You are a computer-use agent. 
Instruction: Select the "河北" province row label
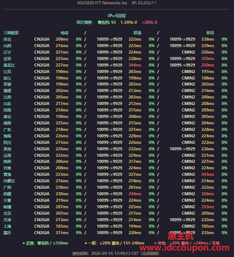pos(7,39)
